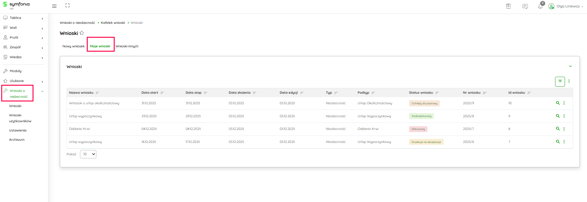The width and height of the screenshot is (587, 202).
Task: Open the Pokaż rows-per-page dropdown
Action: click(88, 154)
